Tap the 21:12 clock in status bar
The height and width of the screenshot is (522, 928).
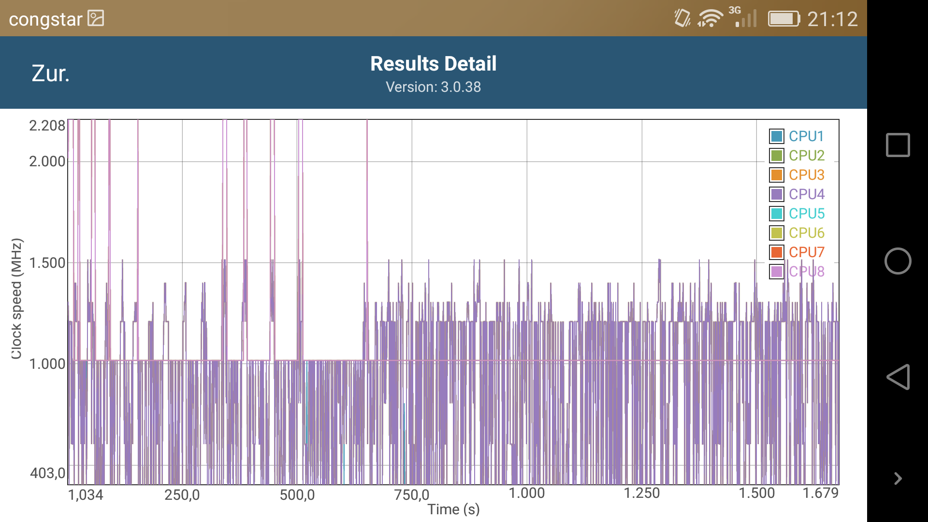[832, 19]
